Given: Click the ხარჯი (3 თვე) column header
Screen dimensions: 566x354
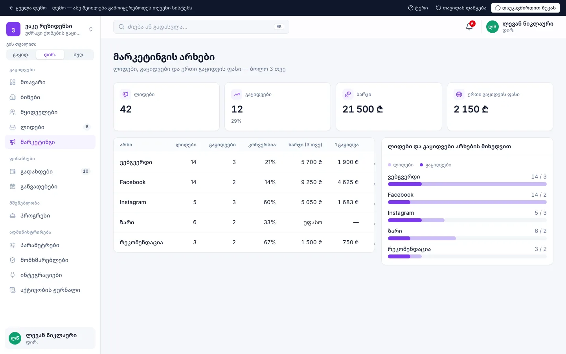Looking at the screenshot, I should click(x=305, y=145).
